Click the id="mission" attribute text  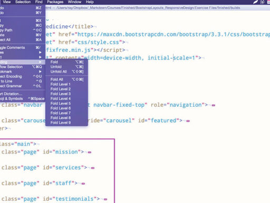point(62,152)
